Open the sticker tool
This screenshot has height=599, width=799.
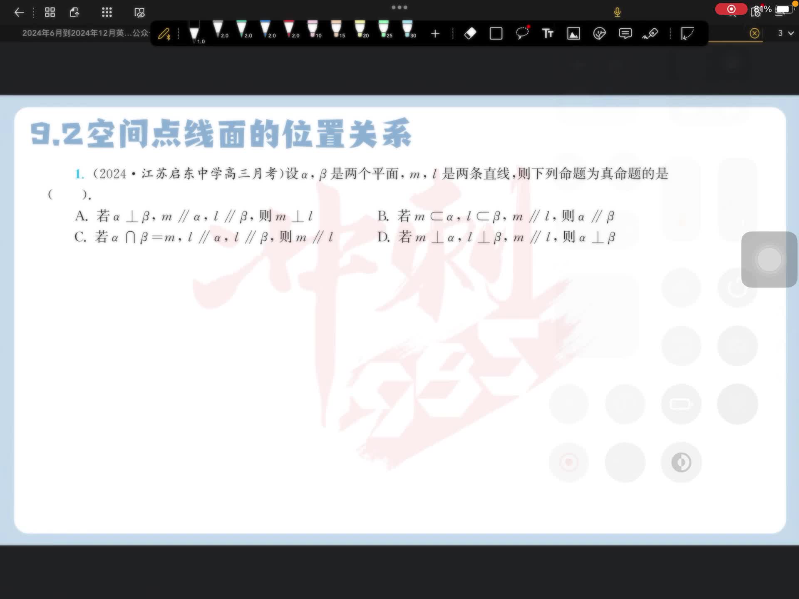tap(599, 33)
